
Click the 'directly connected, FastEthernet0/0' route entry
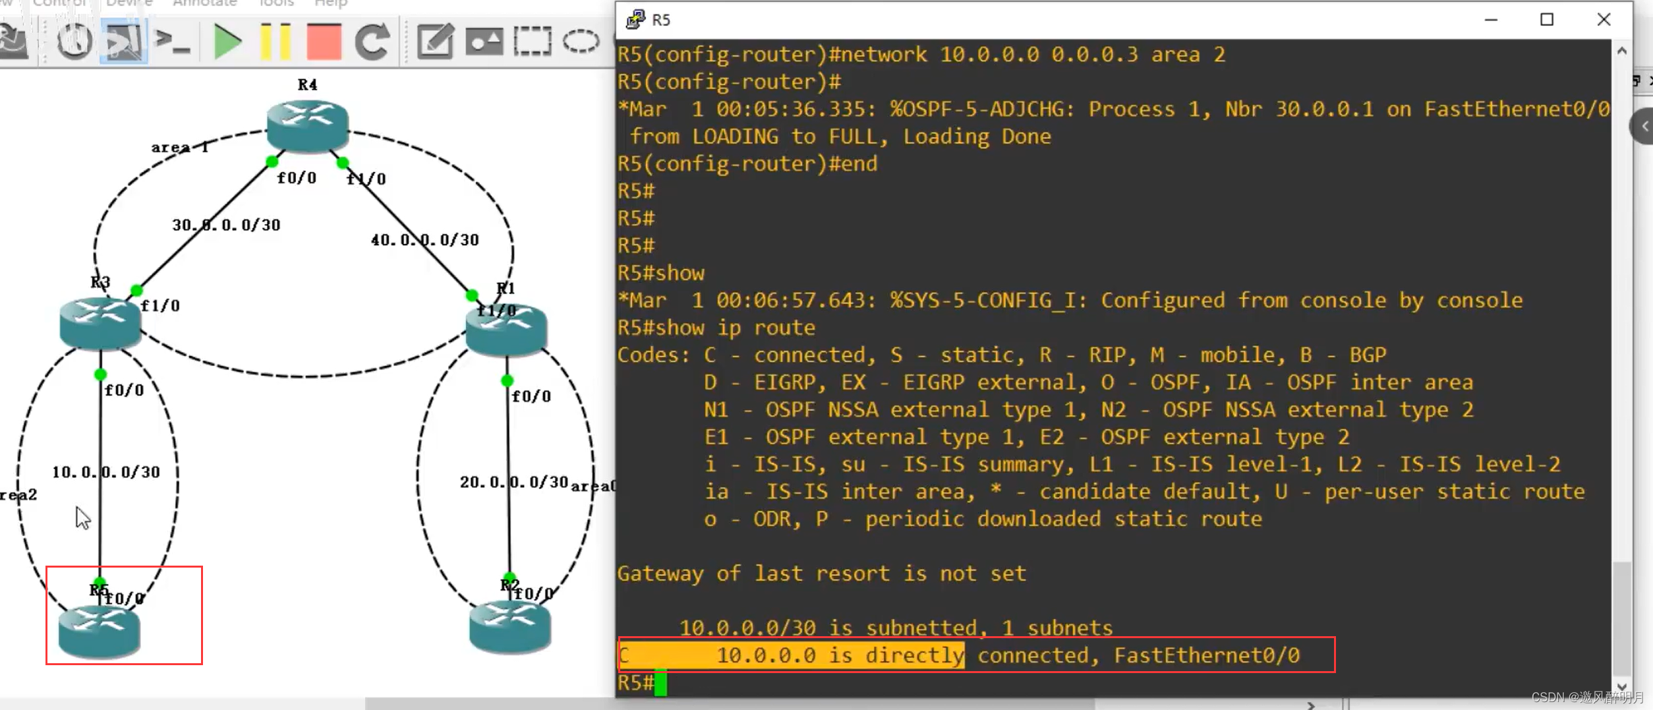959,655
